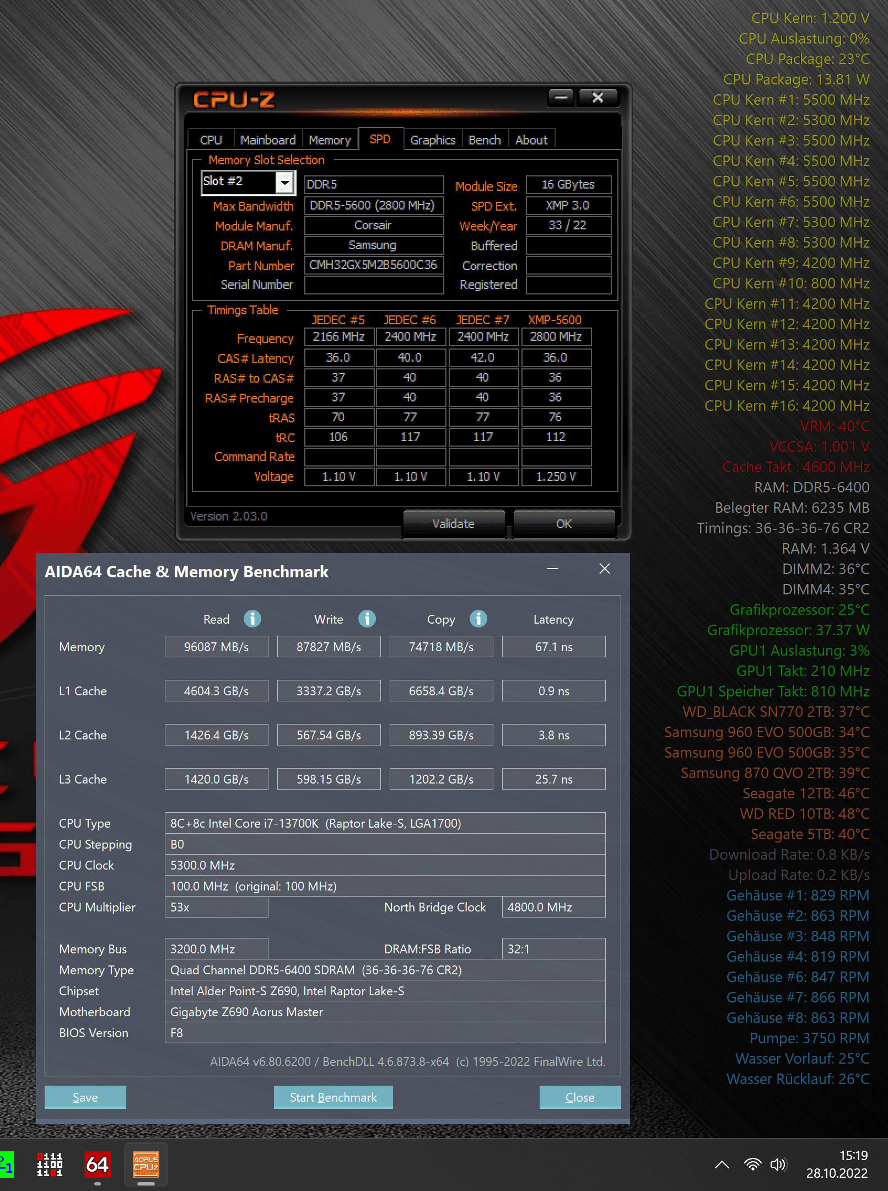Show the About tab
Viewport: 888px width, 1191px height.
pyautogui.click(x=531, y=140)
